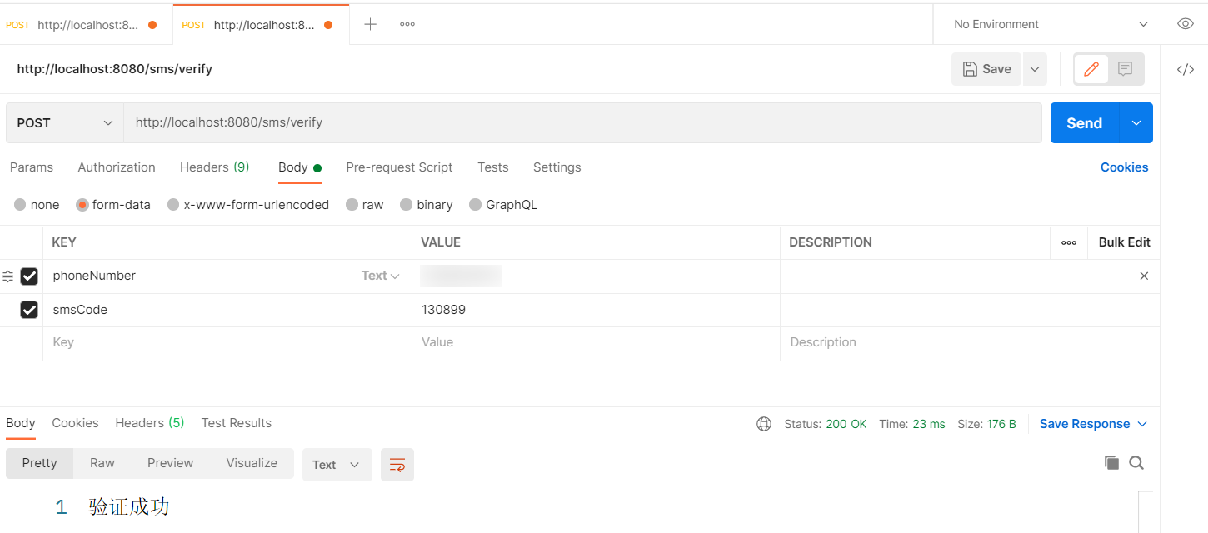Open the environment quick look eye icon

tap(1186, 24)
